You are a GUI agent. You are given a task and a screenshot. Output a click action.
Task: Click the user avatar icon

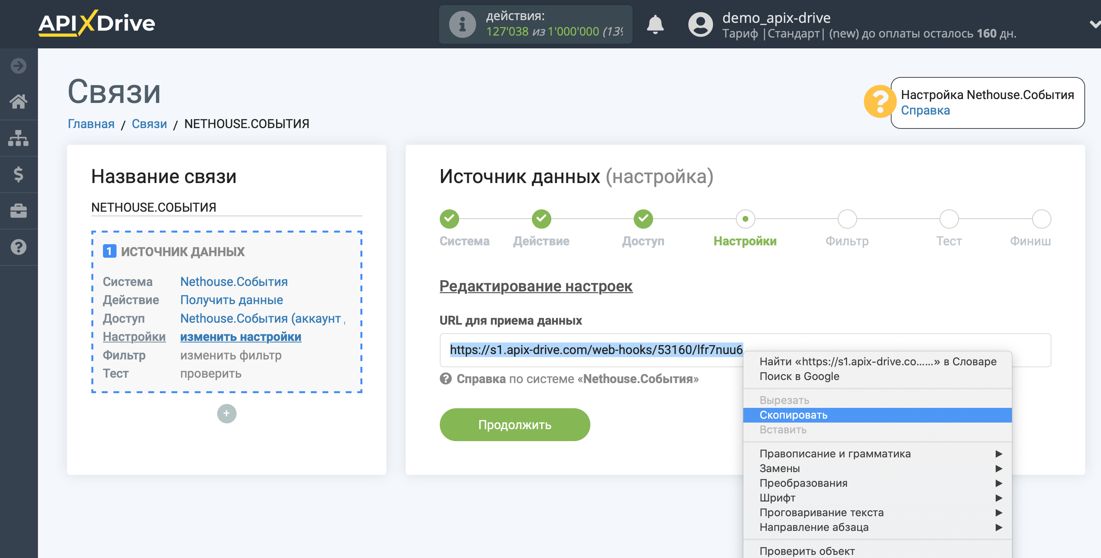[x=700, y=24]
